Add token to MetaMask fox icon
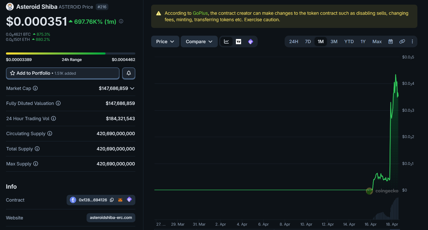This screenshot has width=428, height=230. 120,200
